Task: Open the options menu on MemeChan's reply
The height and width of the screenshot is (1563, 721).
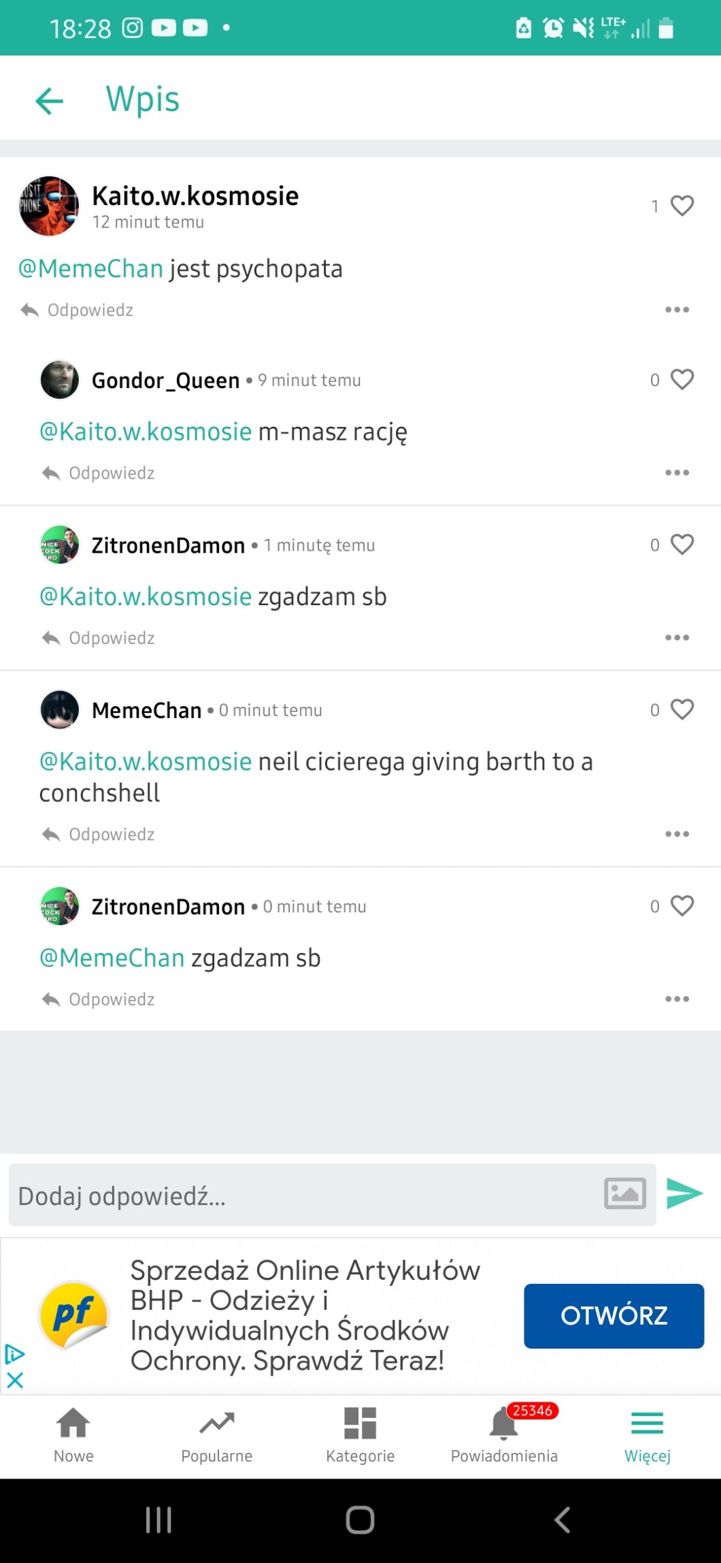Action: pyautogui.click(x=677, y=834)
